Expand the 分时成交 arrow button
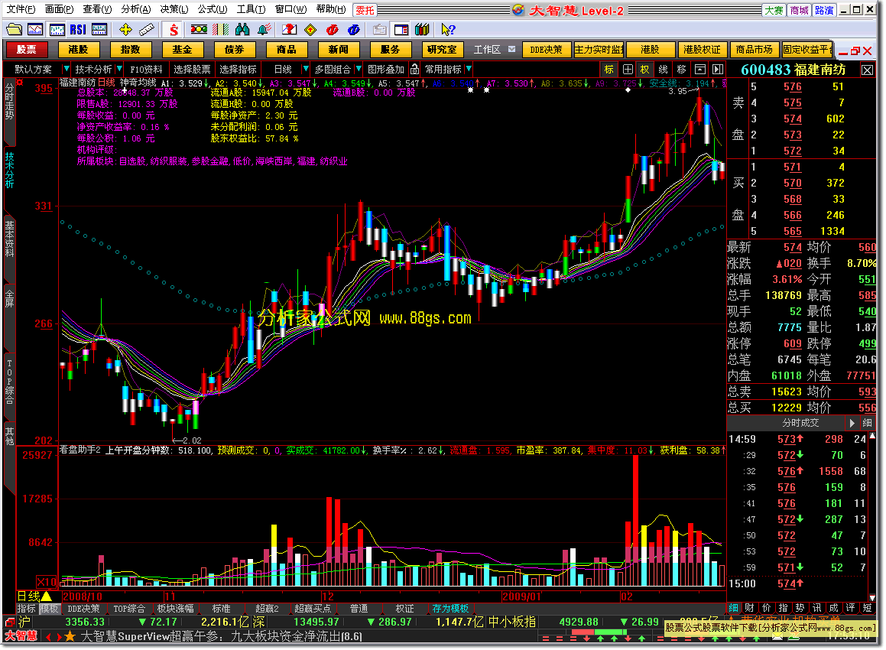Viewport: 886px width, 650px height. tap(852, 423)
